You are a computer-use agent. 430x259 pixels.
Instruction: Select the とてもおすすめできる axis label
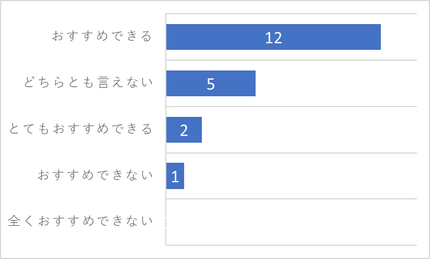pos(81,129)
